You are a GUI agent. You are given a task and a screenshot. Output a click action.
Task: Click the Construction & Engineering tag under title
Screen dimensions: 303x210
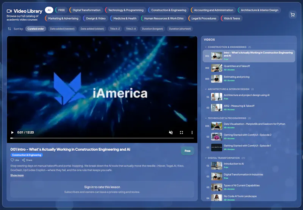click(27, 155)
